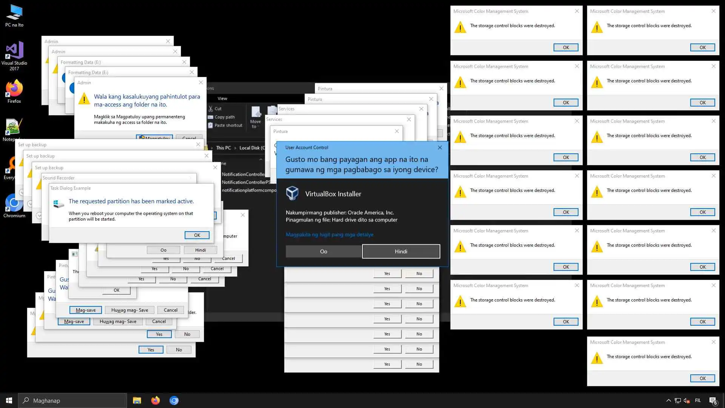Open Firefox desktop shortcut
The height and width of the screenshot is (408, 725).
point(14,91)
